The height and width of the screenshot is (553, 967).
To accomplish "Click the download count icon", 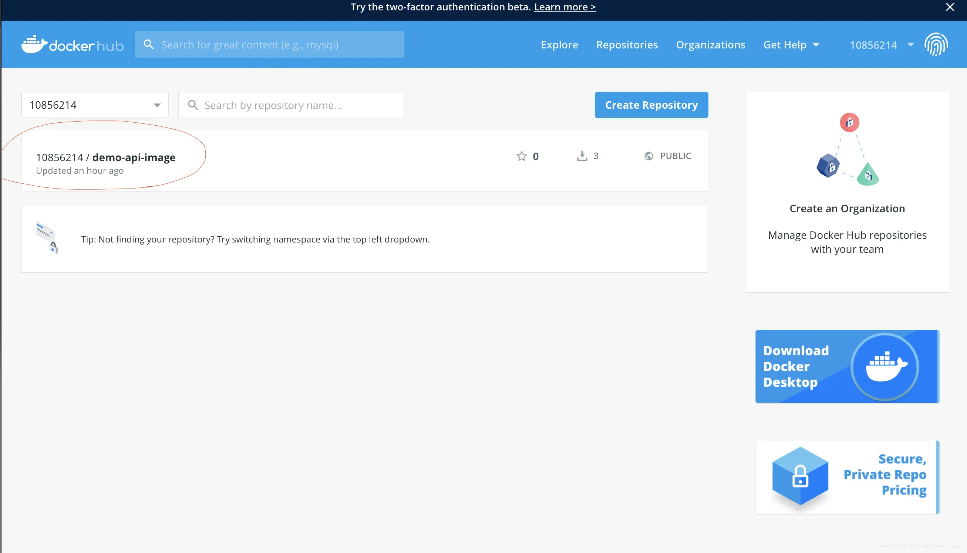I will (x=582, y=156).
